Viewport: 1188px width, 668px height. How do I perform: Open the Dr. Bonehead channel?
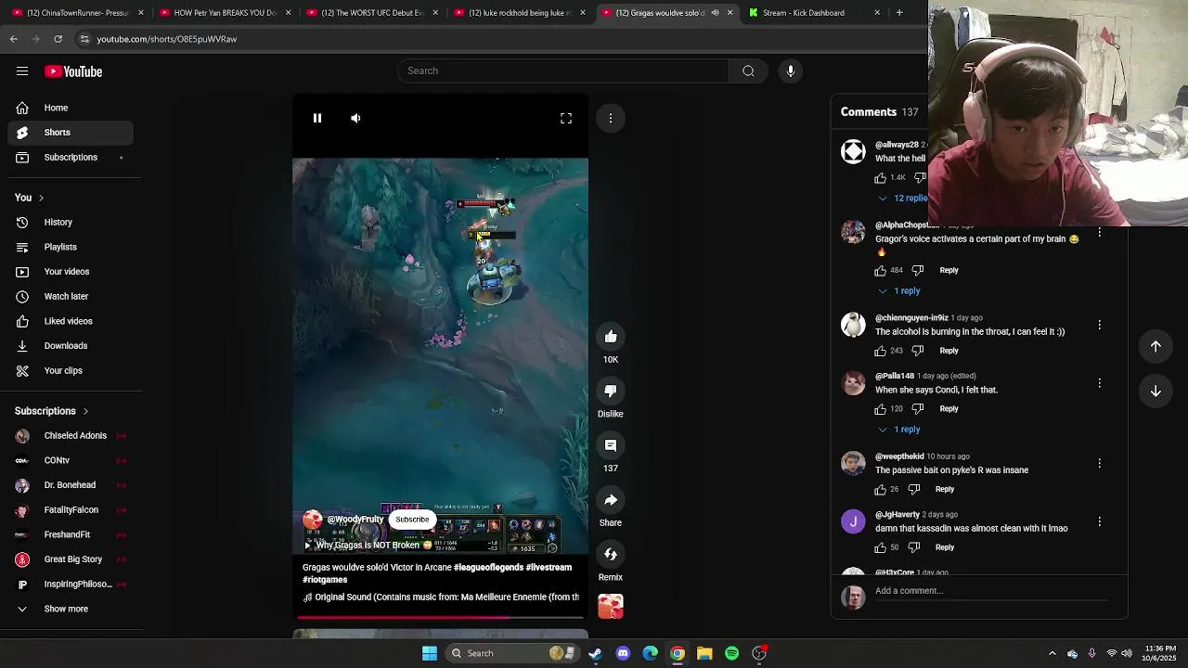coord(71,485)
